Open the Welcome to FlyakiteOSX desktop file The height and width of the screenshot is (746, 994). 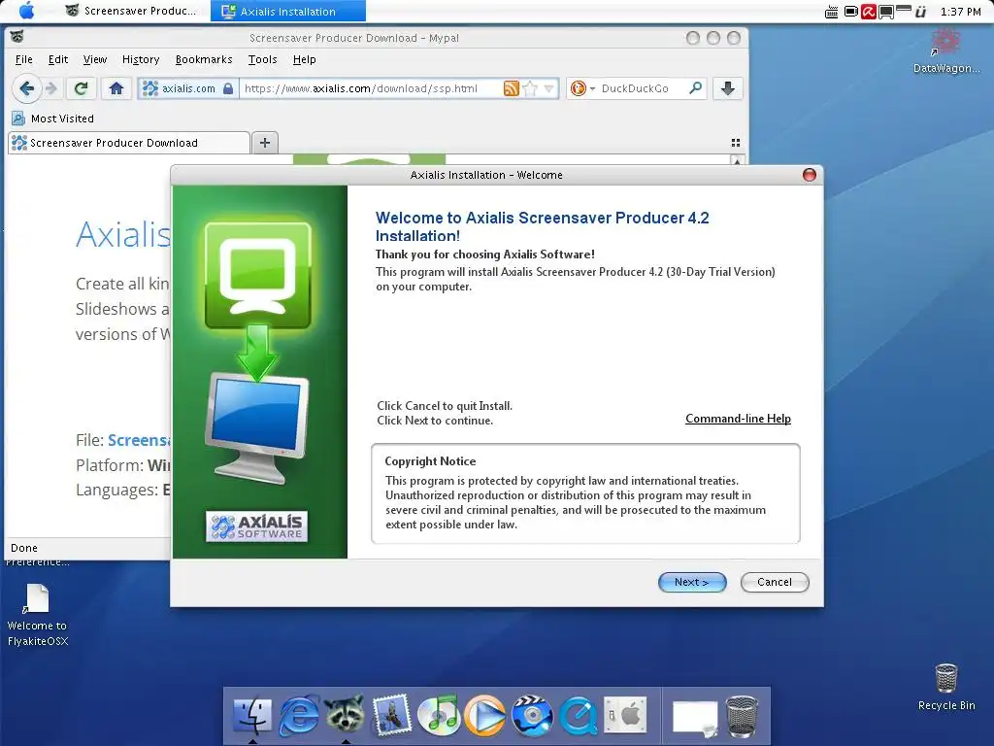pyautogui.click(x=38, y=615)
